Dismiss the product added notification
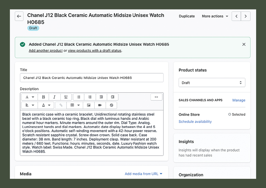This screenshot has width=266, height=188. (244, 44)
